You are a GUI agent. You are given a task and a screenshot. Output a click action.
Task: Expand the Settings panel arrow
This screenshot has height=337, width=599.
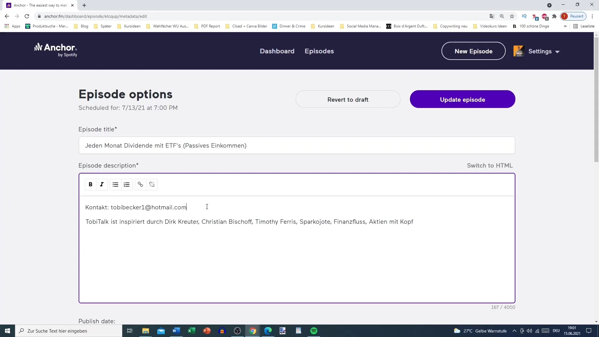pyautogui.click(x=558, y=51)
